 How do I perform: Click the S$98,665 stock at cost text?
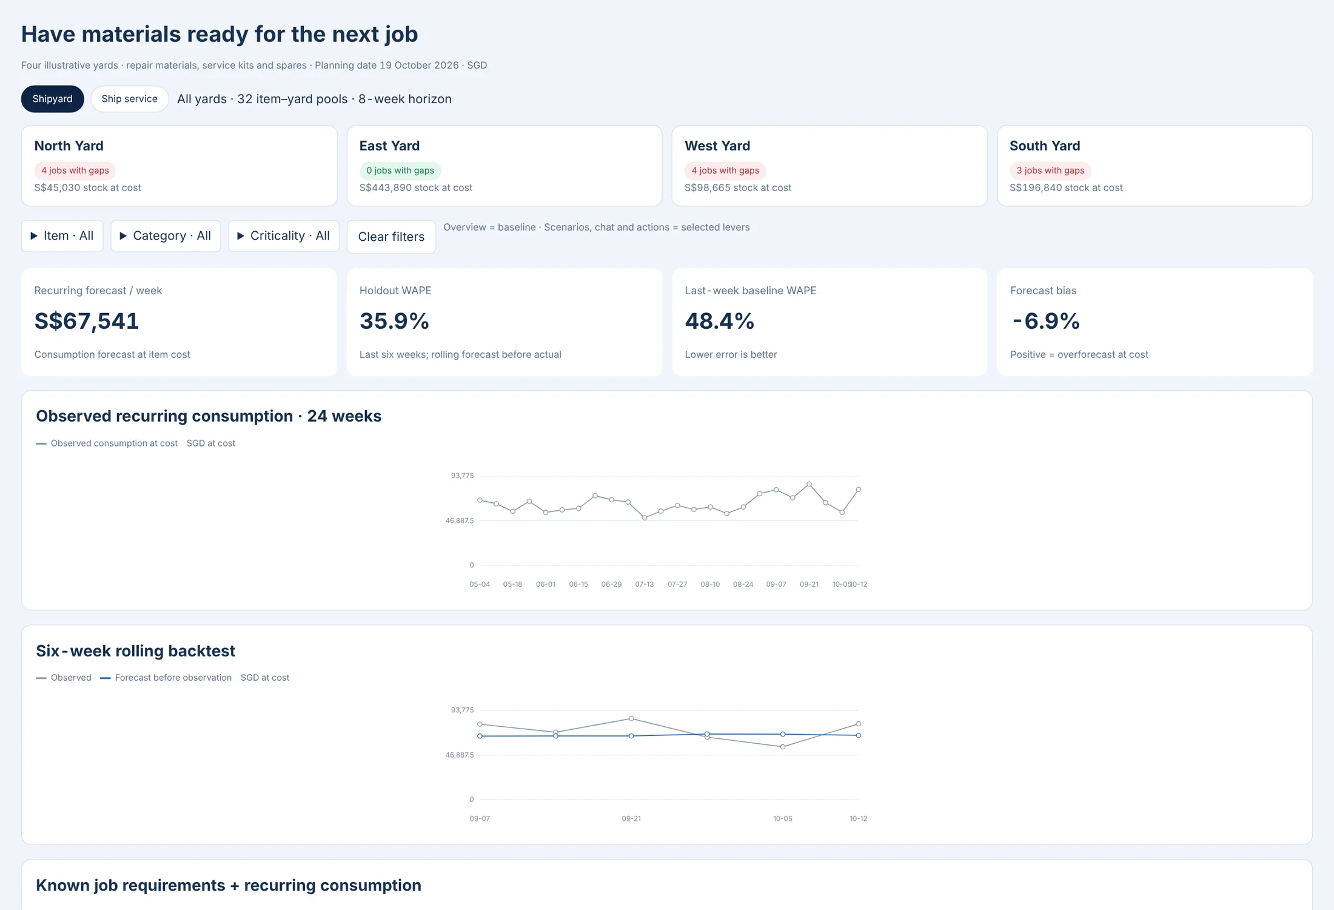point(738,188)
